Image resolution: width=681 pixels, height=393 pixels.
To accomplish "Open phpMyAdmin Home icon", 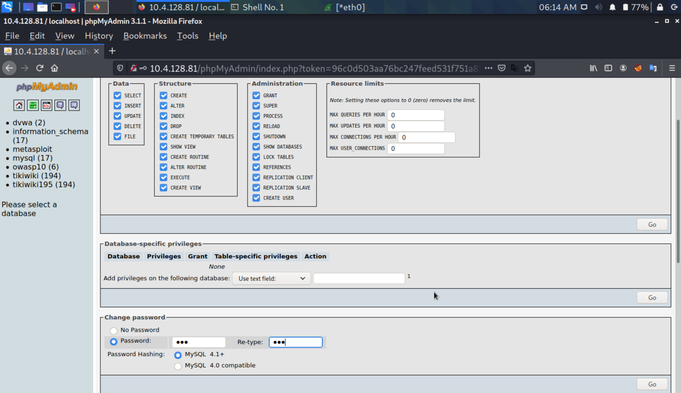I will [19, 105].
